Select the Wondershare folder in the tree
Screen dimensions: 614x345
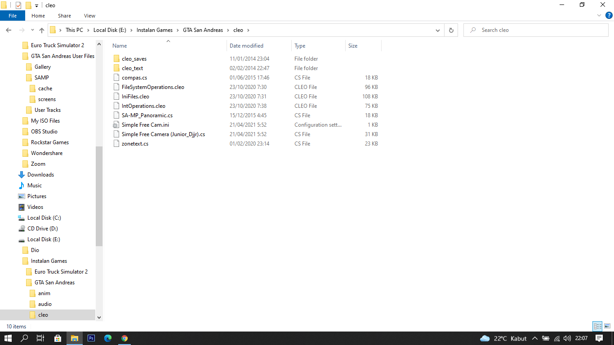(42, 153)
